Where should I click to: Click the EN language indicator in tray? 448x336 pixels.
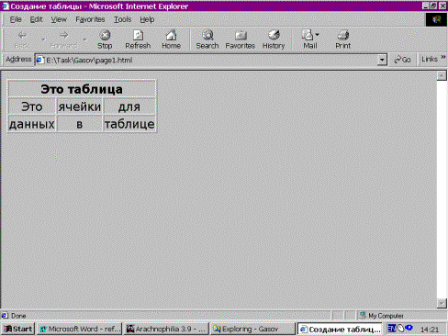[x=391, y=329]
